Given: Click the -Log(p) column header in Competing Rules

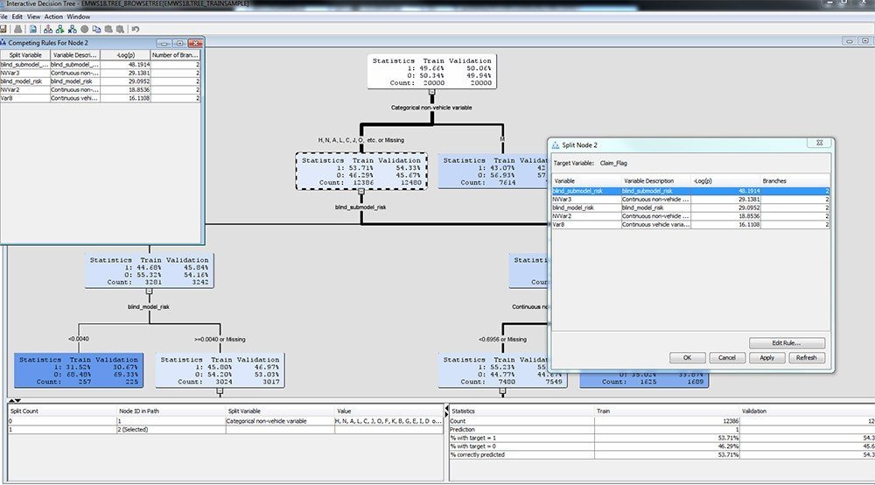Looking at the screenshot, I should point(125,54).
